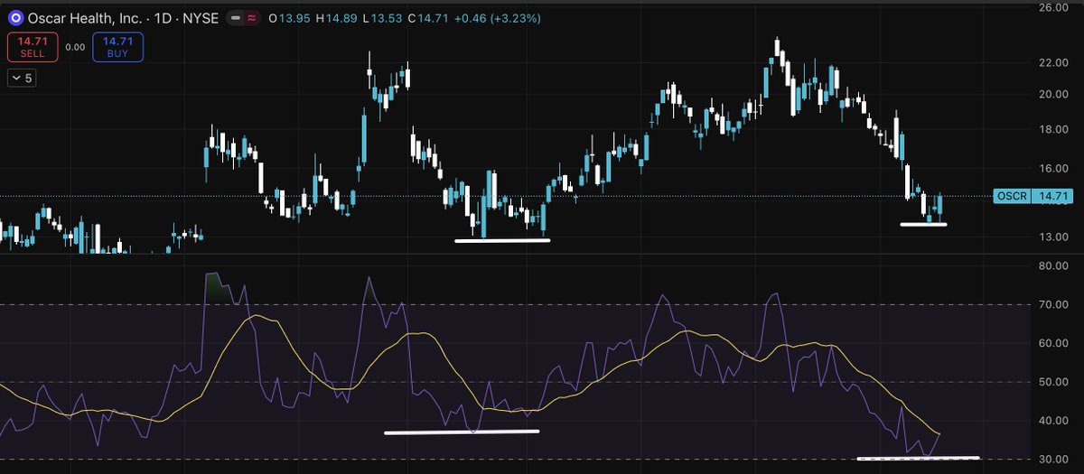The image size is (1084, 474).
Task: Click the gray dash market status icon
Action: (x=236, y=17)
